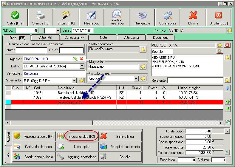This screenshot has height=167, width=235.
Task: Expand the Visualizzazione Standard dropdown
Action: [x=136, y=78]
